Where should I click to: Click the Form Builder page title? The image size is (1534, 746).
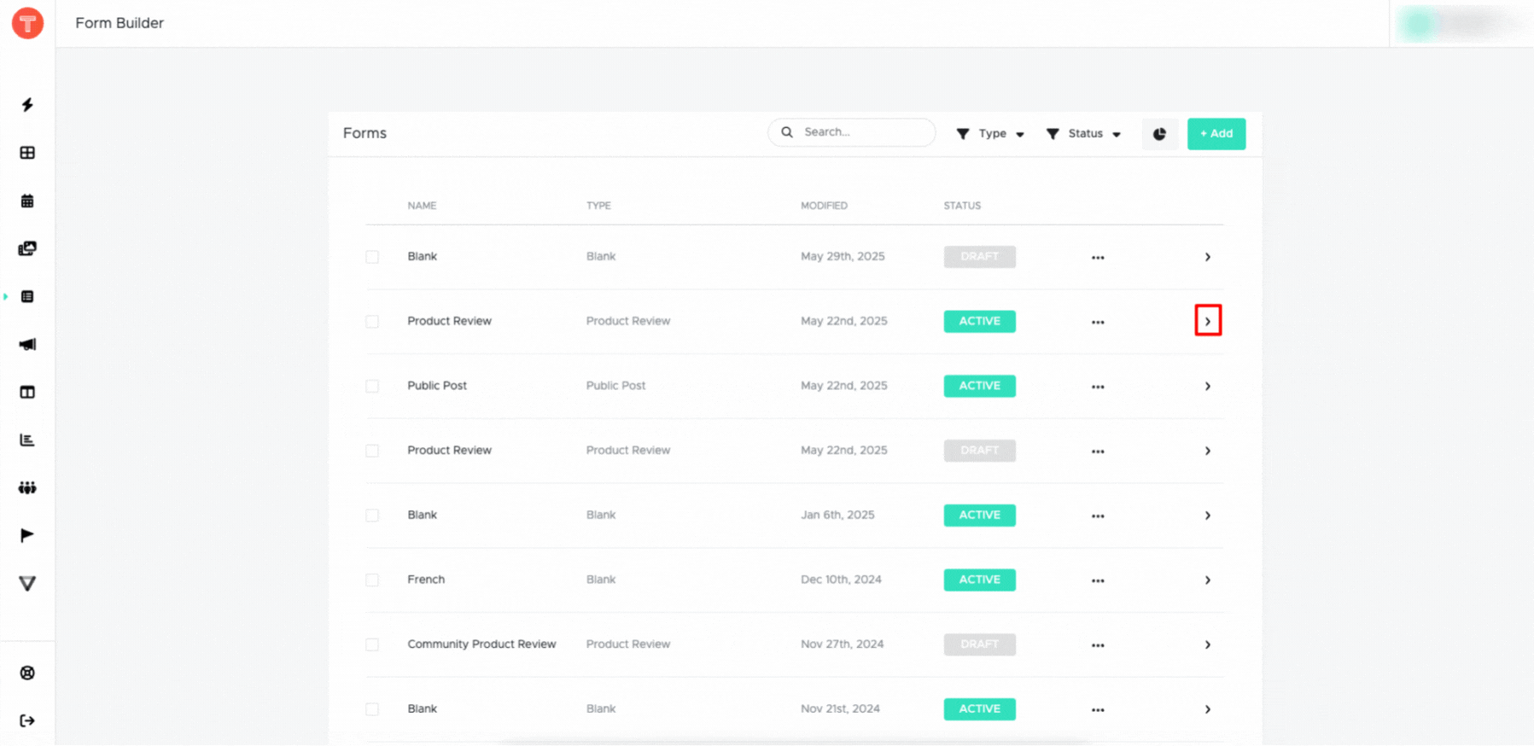120,23
